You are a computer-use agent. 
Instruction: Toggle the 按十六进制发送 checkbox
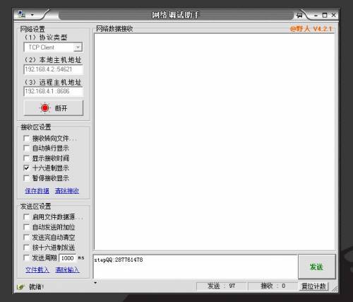26,248
